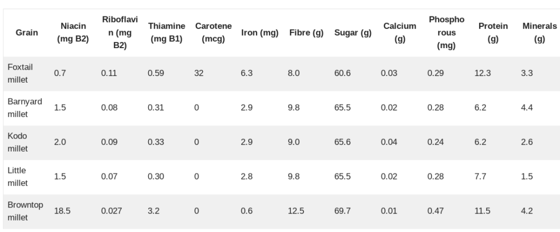Select the Sugar (g) column header

(353, 33)
